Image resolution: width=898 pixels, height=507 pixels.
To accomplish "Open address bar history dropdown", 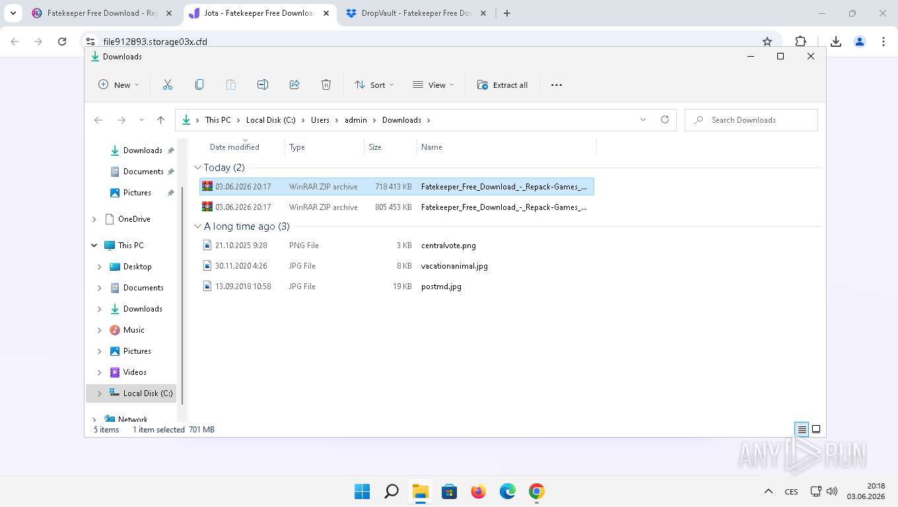I will tap(643, 119).
